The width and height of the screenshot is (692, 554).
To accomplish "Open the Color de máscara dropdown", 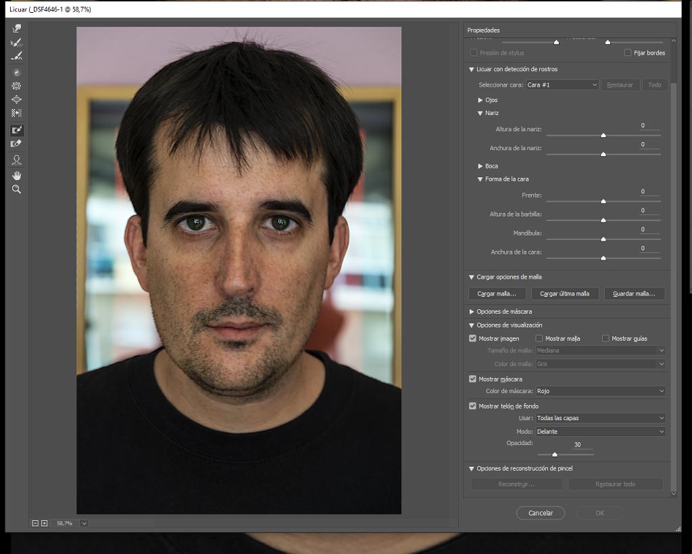I will click(x=600, y=391).
